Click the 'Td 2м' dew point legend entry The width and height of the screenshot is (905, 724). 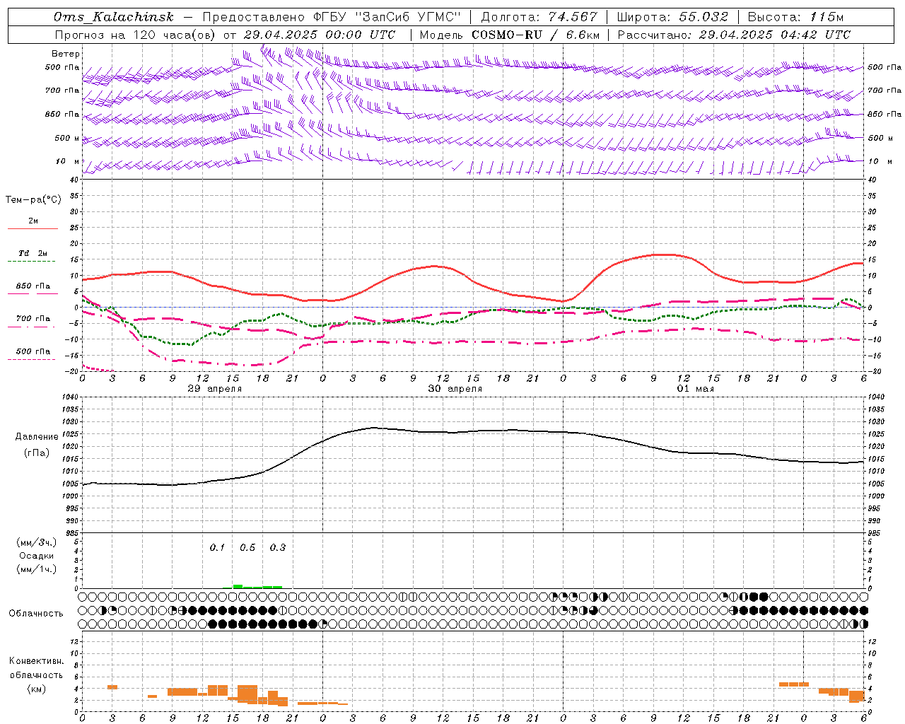pyautogui.click(x=33, y=253)
